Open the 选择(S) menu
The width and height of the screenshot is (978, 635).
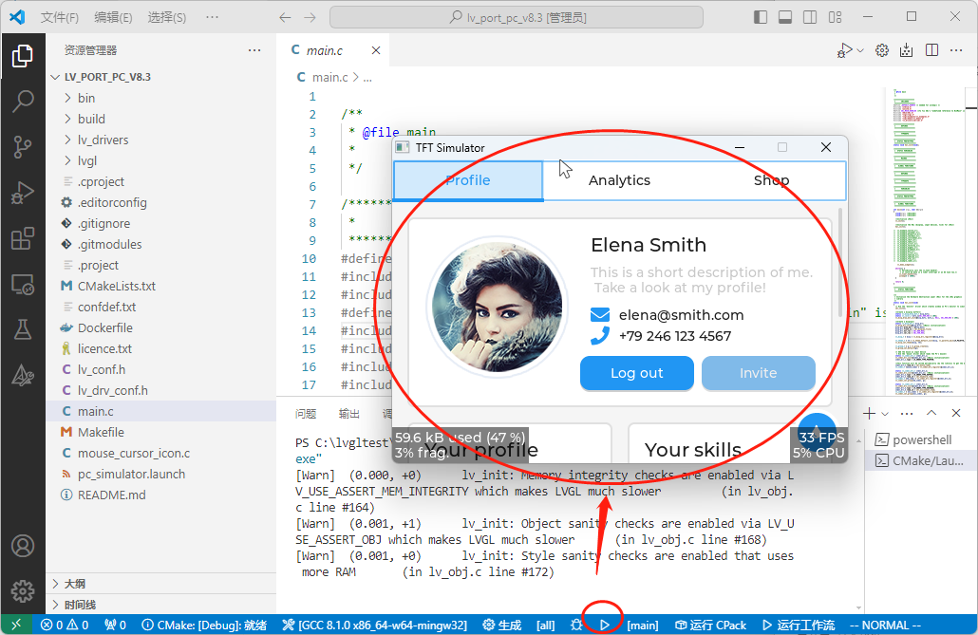[166, 17]
